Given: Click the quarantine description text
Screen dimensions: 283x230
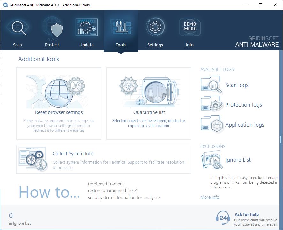Looking at the screenshot, I should tap(149, 123).
